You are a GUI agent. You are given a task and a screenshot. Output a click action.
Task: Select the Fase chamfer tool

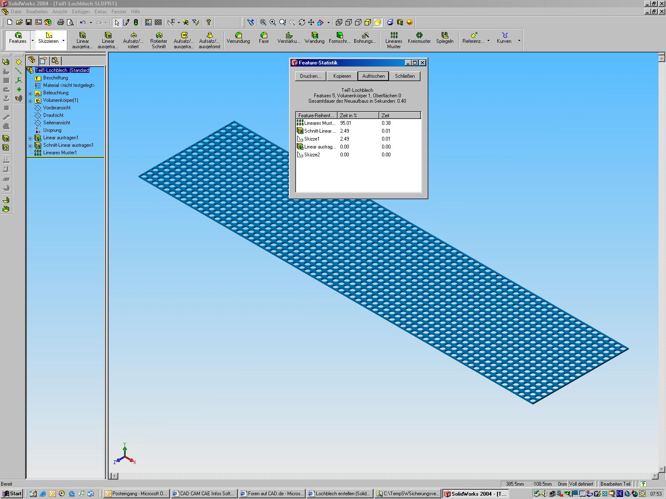tap(263, 38)
